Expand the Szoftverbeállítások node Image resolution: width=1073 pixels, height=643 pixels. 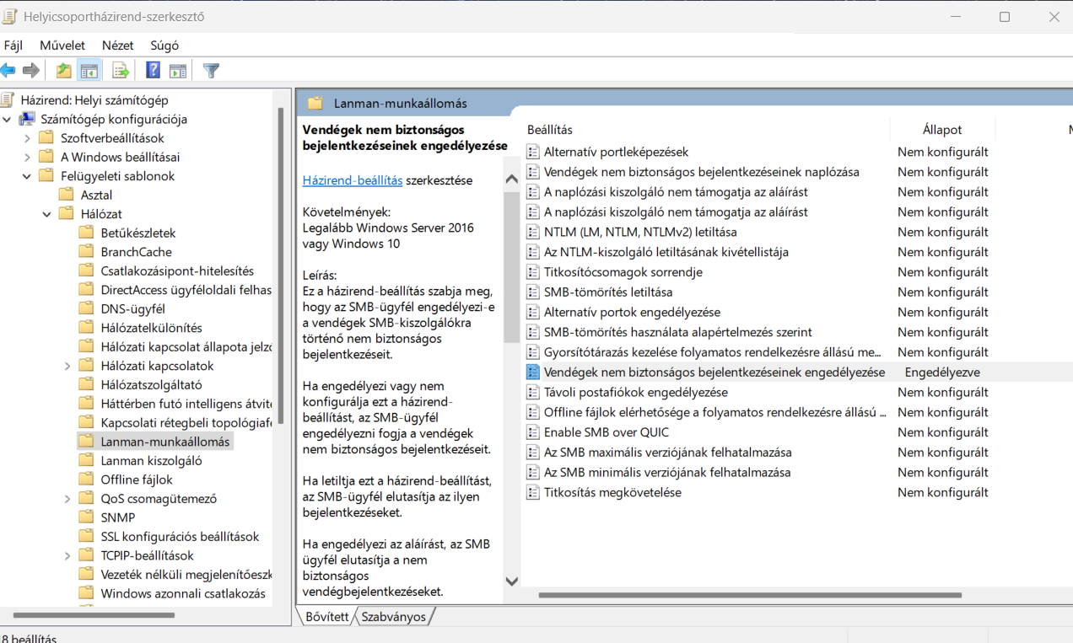point(27,138)
